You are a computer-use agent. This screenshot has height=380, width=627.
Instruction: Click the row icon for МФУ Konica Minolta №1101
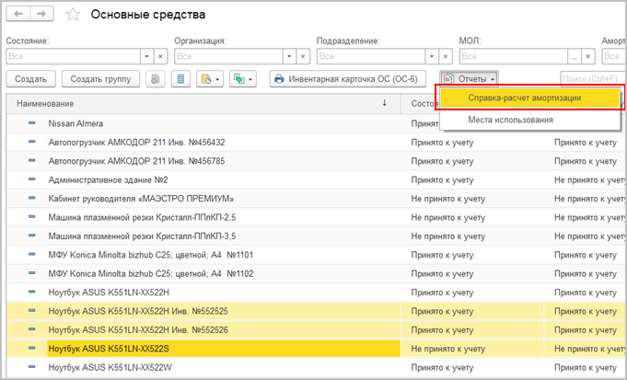click(31, 255)
